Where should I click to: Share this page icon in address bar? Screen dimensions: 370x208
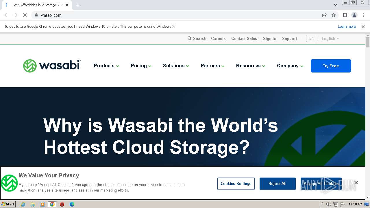(x=324, y=15)
